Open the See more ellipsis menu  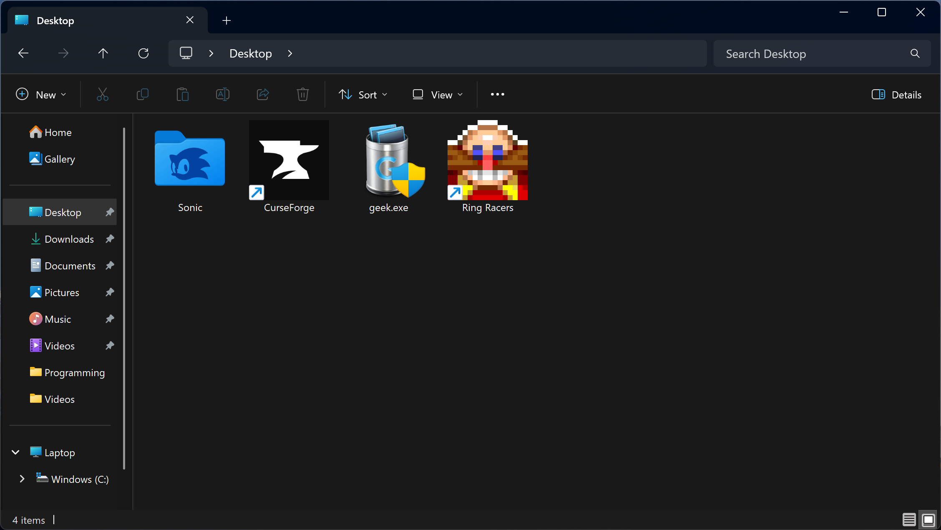tap(497, 95)
